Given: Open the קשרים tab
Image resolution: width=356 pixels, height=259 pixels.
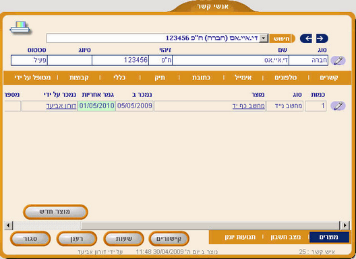Looking at the screenshot, I should pyautogui.click(x=329, y=78).
